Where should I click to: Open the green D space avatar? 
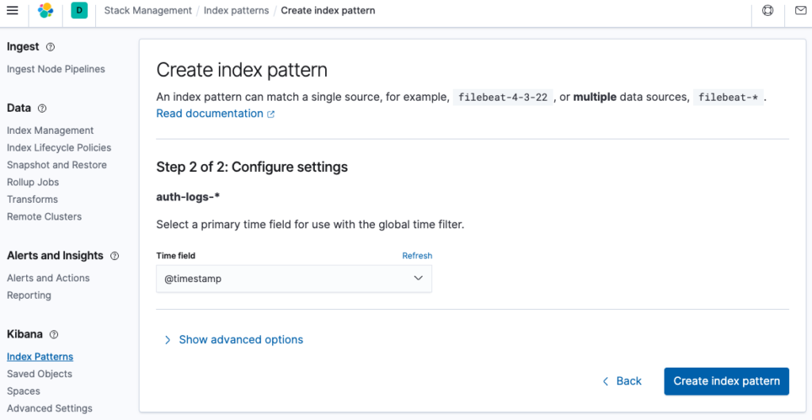[79, 10]
